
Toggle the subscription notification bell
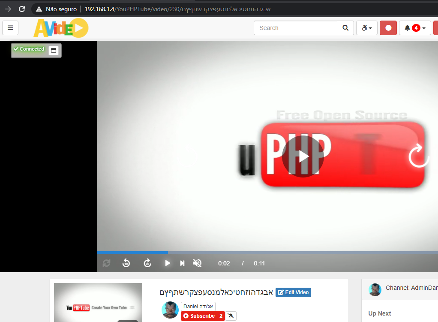pyautogui.click(x=231, y=316)
